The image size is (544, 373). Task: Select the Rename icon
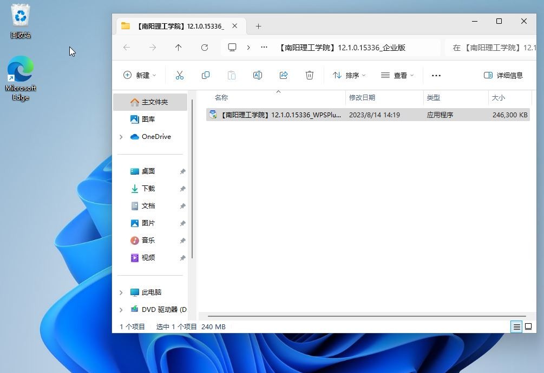click(258, 75)
